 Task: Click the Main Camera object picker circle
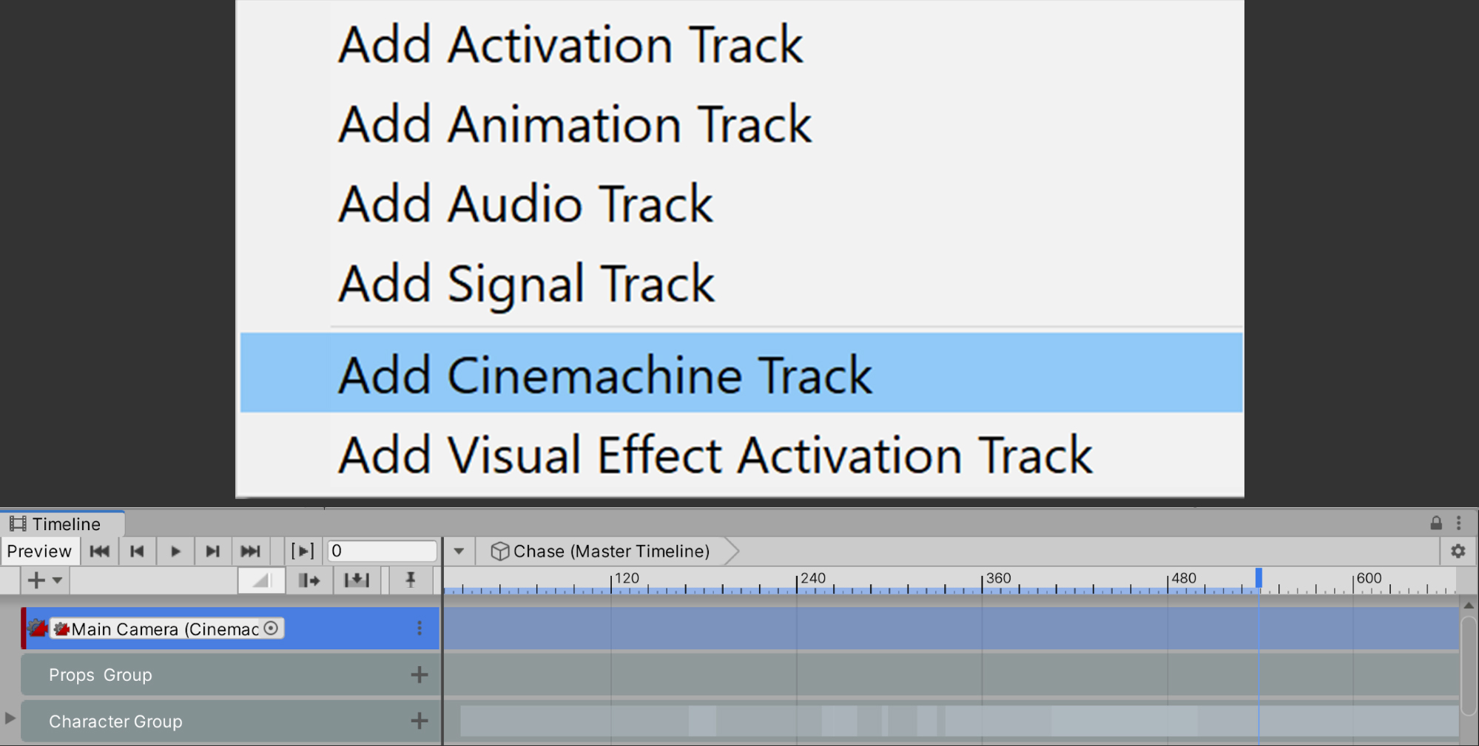(x=272, y=628)
